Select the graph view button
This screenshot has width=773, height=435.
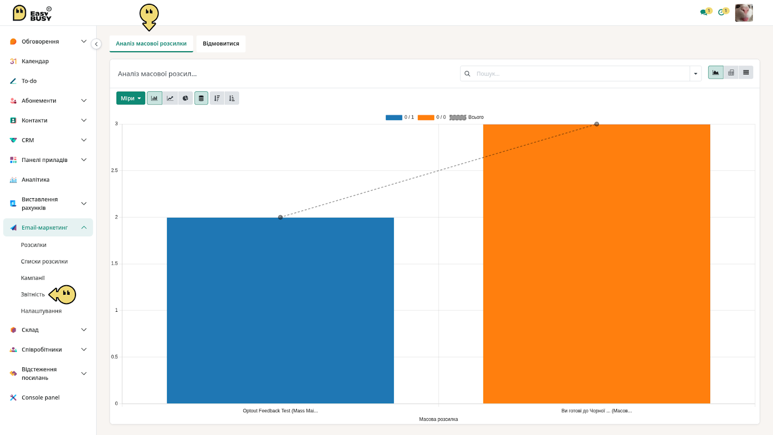[x=716, y=72]
